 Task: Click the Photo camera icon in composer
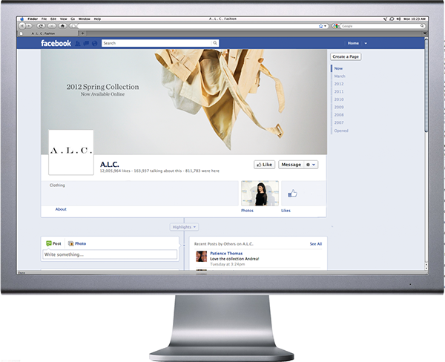click(x=71, y=243)
